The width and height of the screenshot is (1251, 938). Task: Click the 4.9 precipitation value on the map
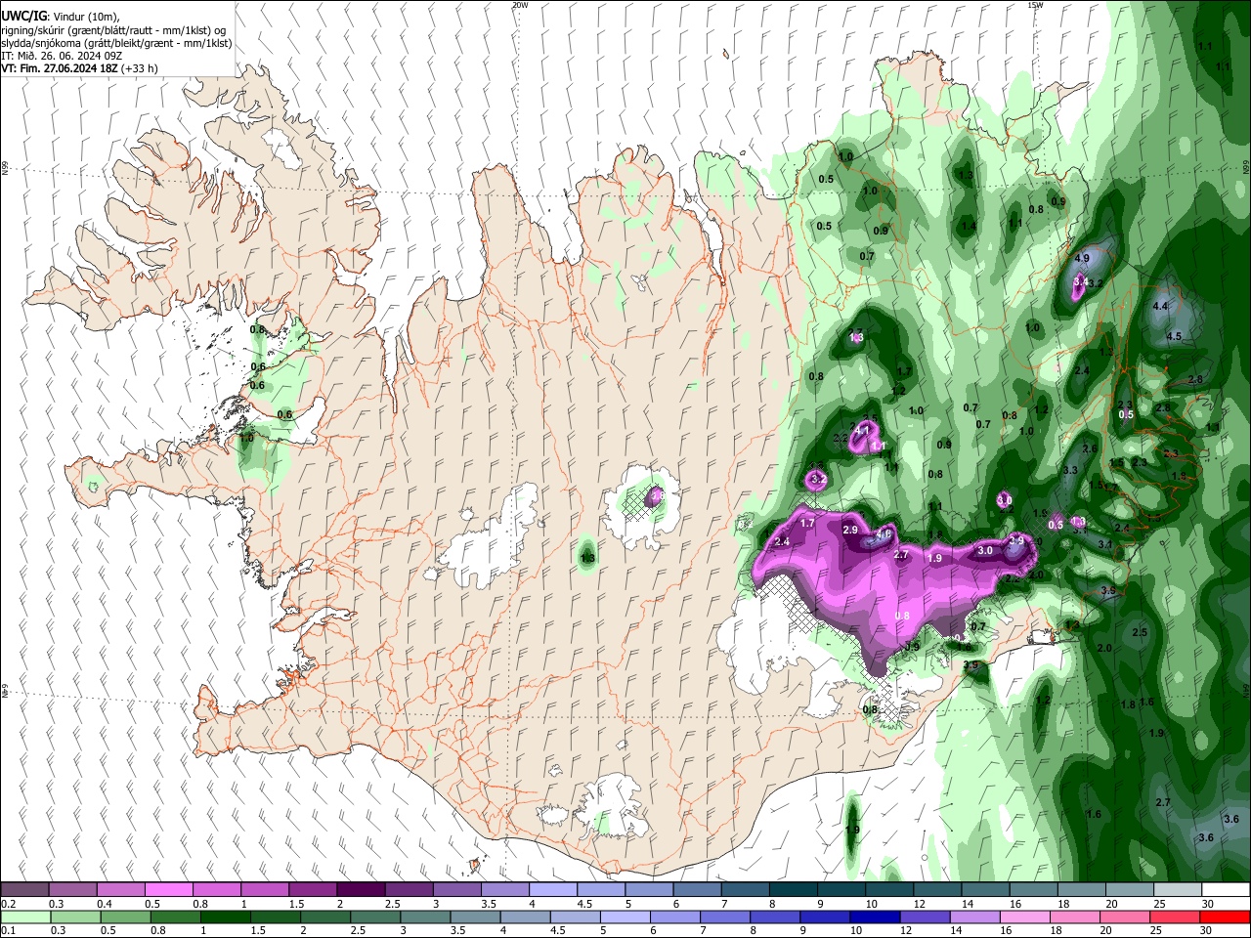coord(1082,258)
